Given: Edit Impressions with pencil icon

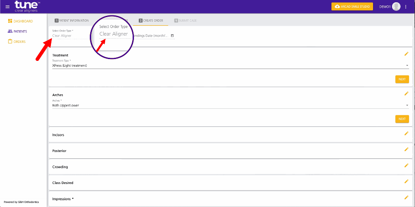Looking at the screenshot, I should click(406, 197).
